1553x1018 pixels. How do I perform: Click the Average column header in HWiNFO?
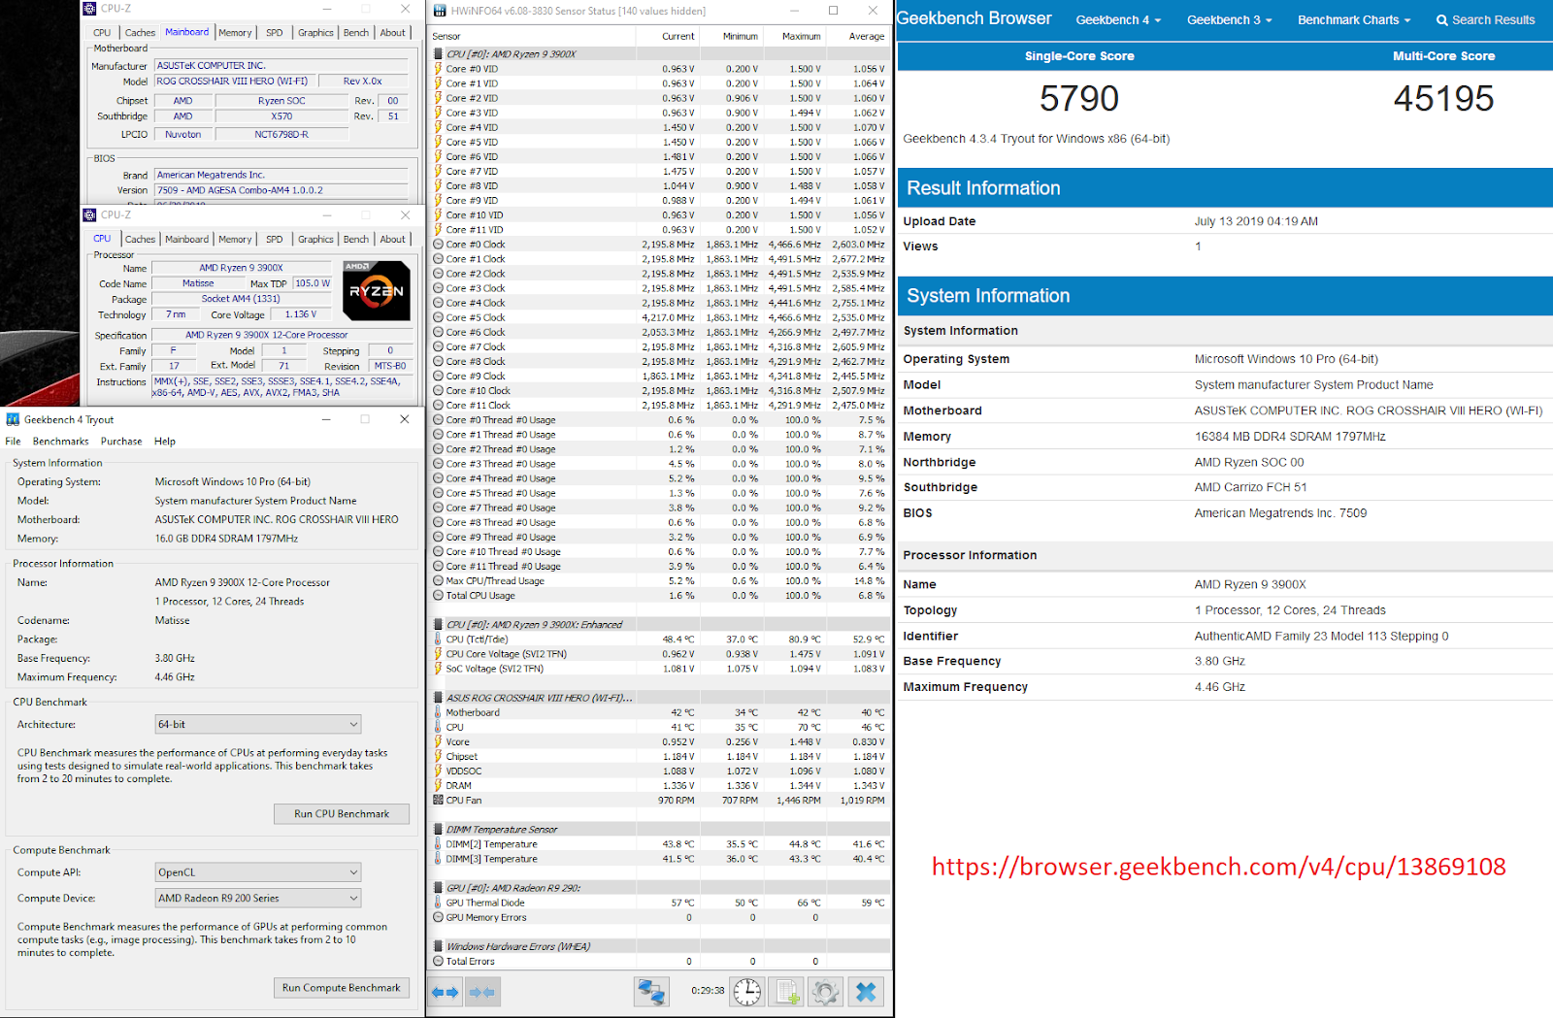click(x=858, y=36)
